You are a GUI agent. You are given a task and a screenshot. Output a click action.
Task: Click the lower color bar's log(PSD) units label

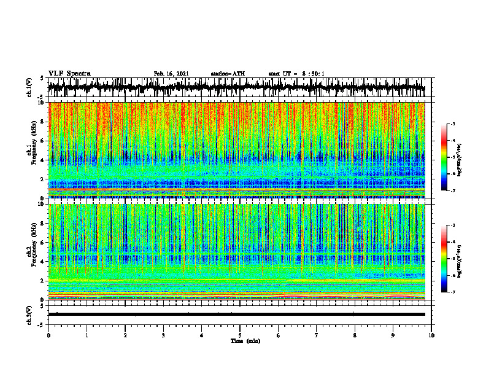click(460, 262)
